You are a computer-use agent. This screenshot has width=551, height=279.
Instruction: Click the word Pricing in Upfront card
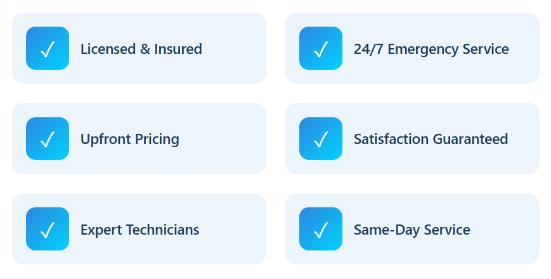point(155,139)
